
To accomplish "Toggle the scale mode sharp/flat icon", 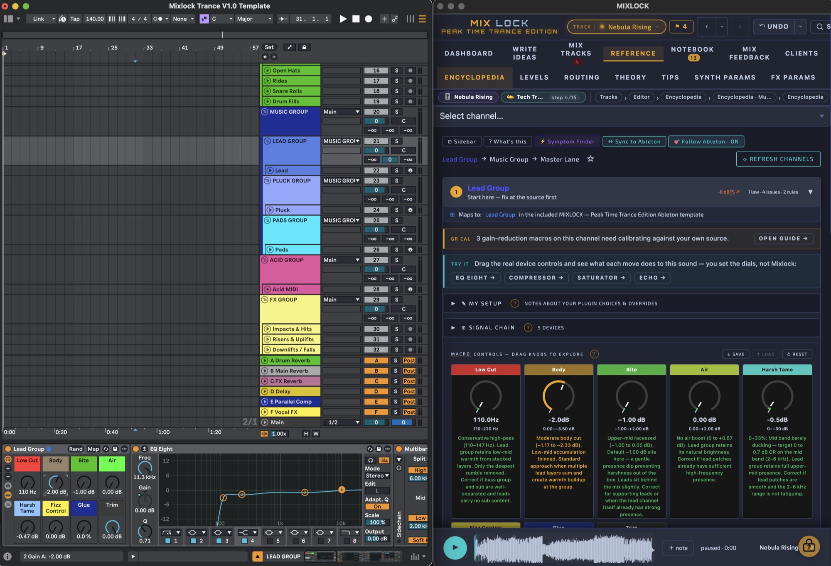I will (204, 19).
